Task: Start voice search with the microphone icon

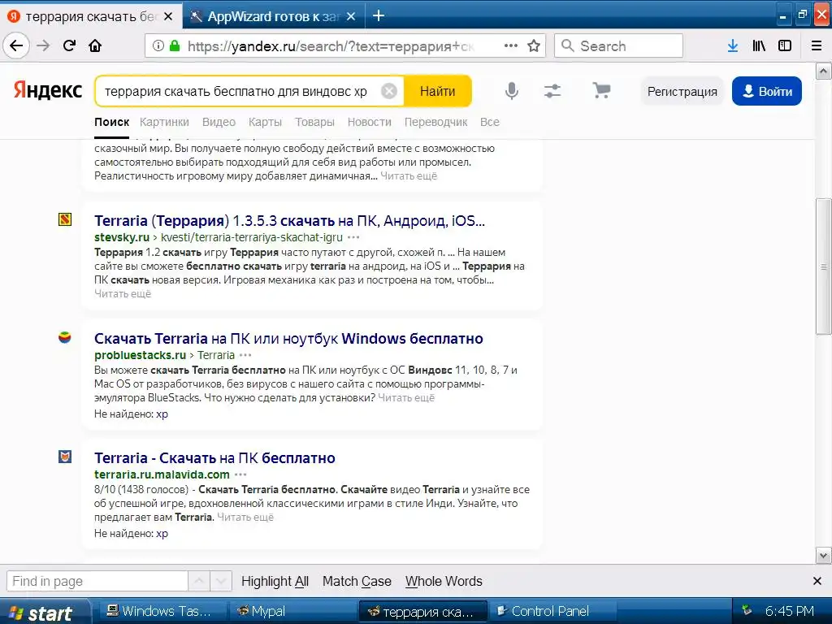Action: 512,91
